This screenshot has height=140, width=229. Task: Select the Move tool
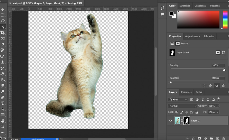pyautogui.click(x=3, y=9)
